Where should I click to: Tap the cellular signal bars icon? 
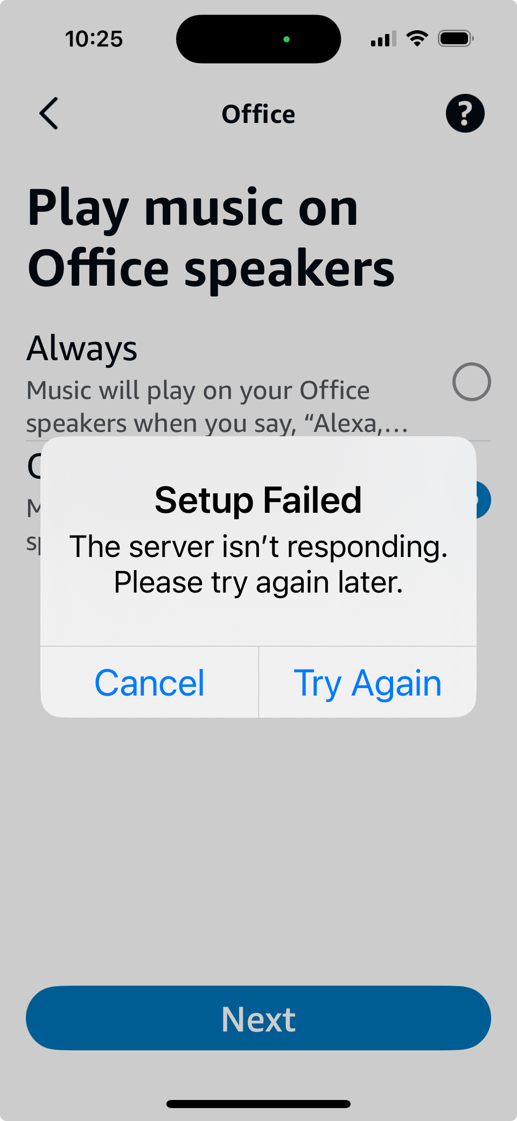click(383, 39)
